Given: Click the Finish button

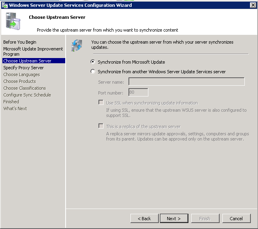Looking at the screenshot, I should pyautogui.click(x=205, y=218).
